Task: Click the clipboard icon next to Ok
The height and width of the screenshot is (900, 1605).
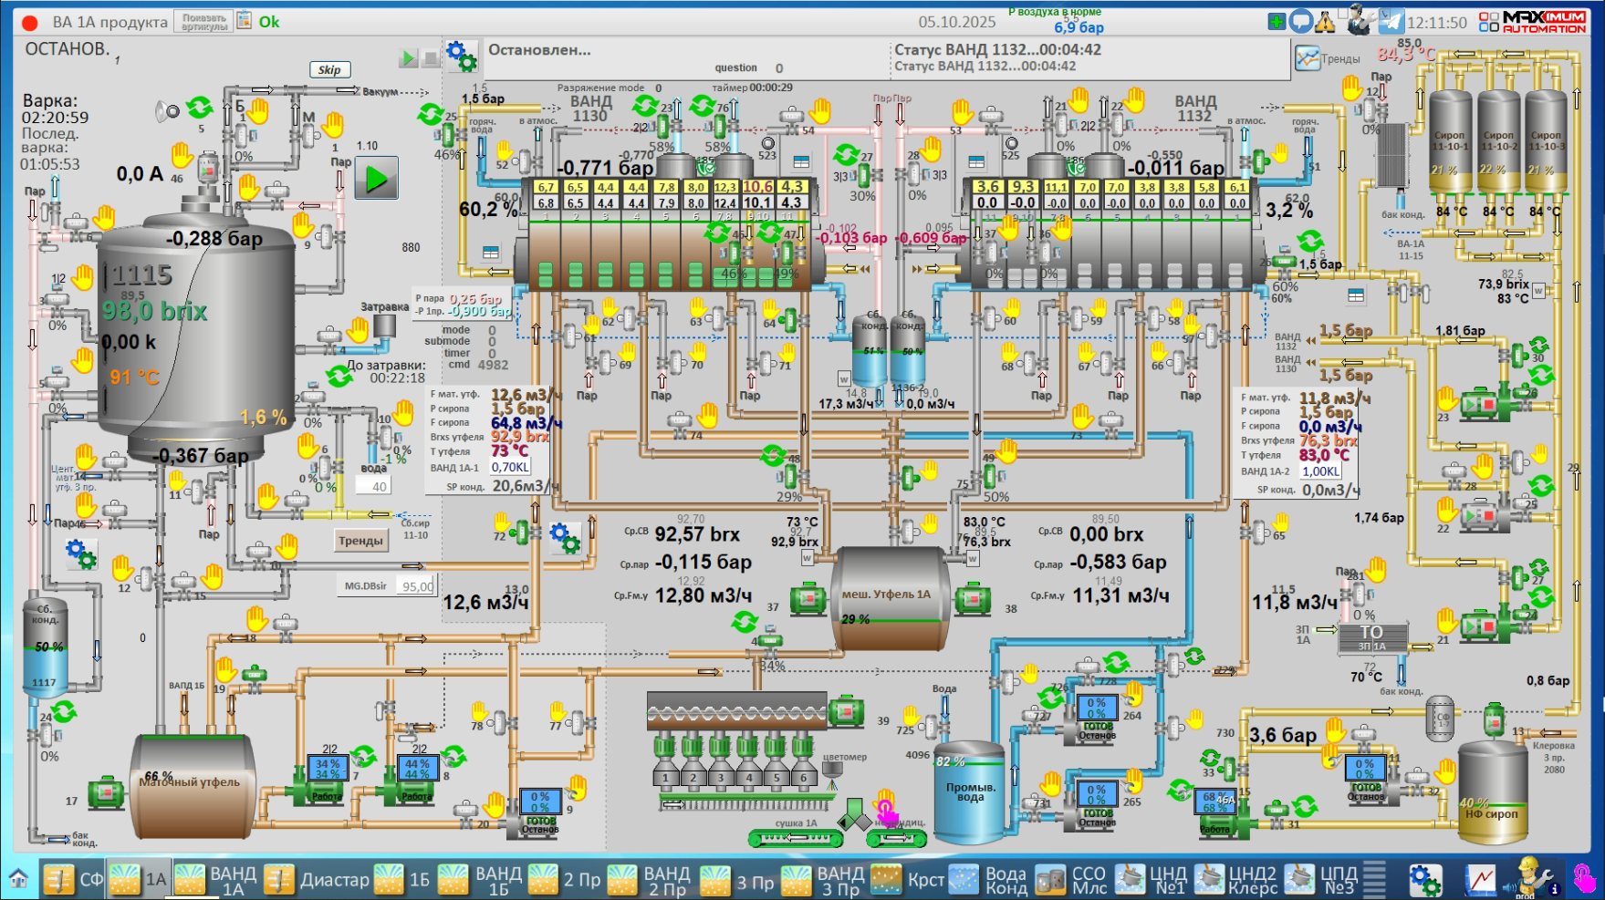Action: pos(245,20)
